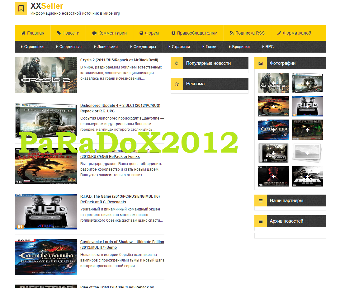Click the pencil icon beside Форма жалоб

(x=279, y=33)
